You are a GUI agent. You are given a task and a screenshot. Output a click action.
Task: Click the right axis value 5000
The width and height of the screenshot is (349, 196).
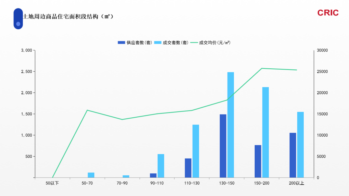[x=321, y=156]
